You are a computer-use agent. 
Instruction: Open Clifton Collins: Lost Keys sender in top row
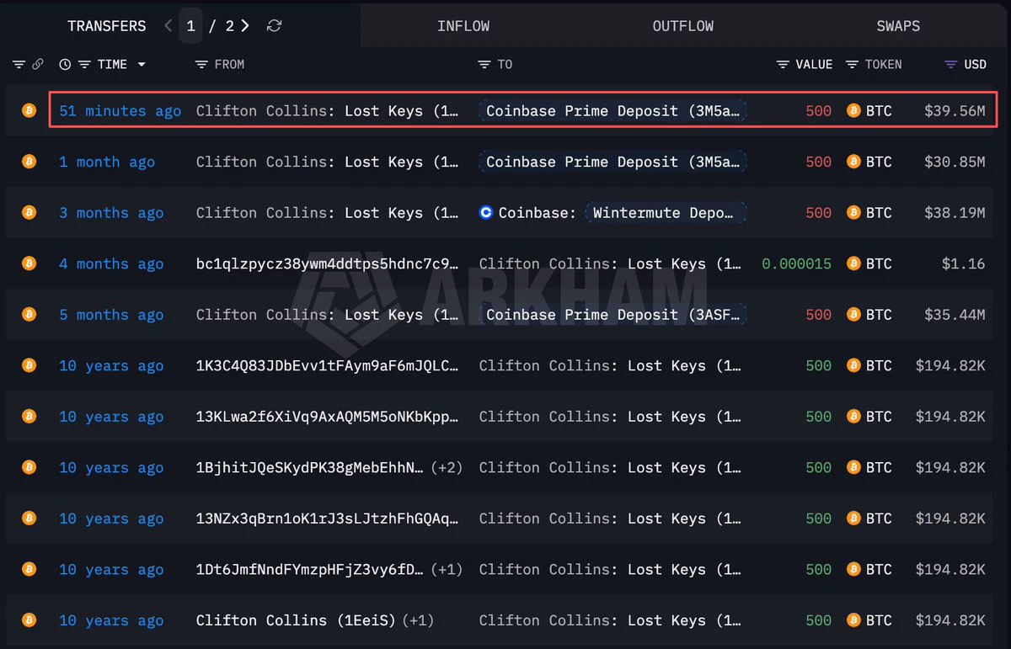point(328,111)
